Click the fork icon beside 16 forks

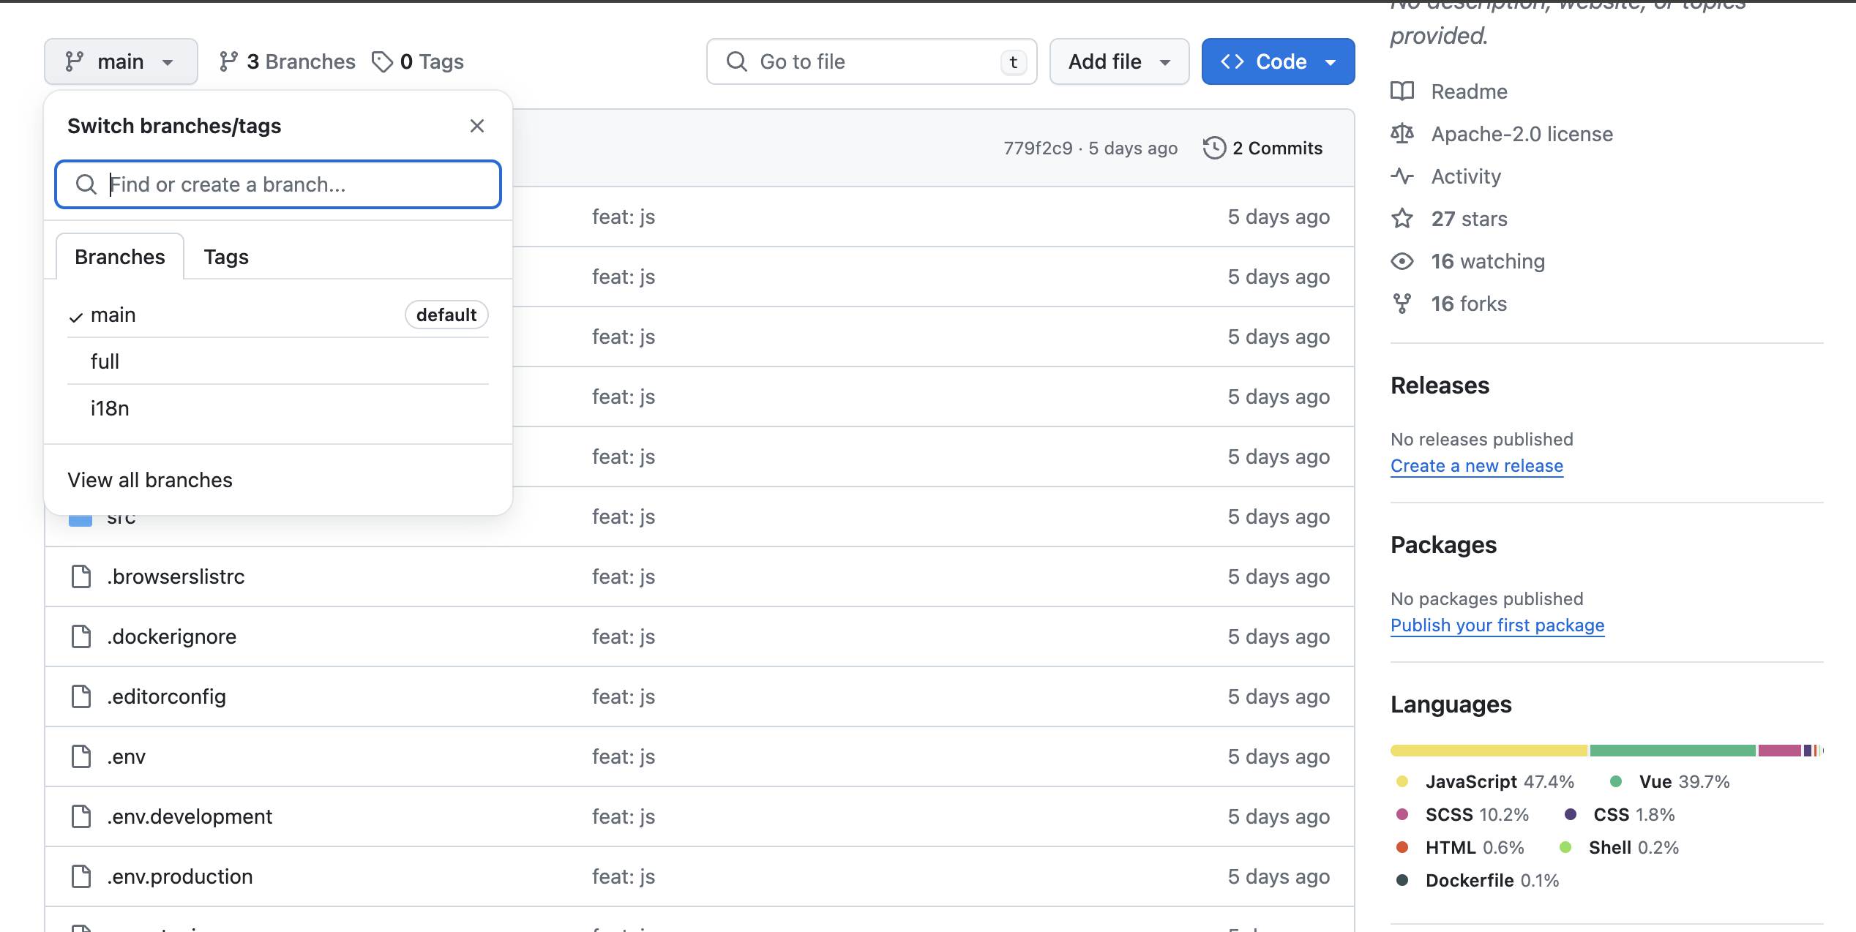tap(1402, 304)
